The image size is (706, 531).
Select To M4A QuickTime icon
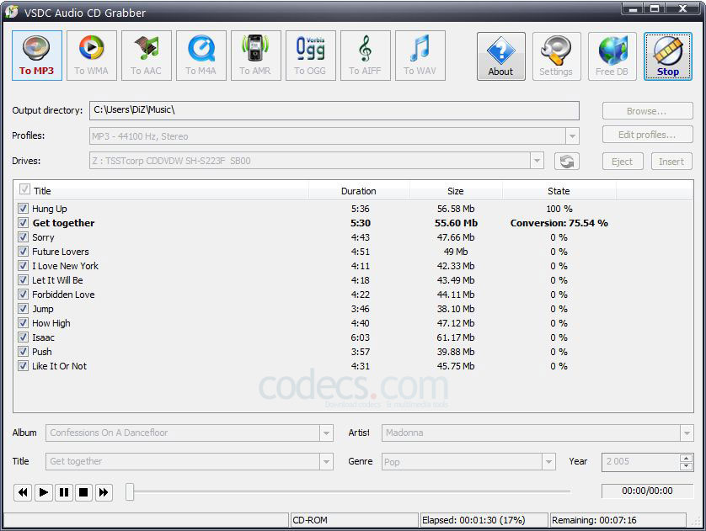click(201, 56)
